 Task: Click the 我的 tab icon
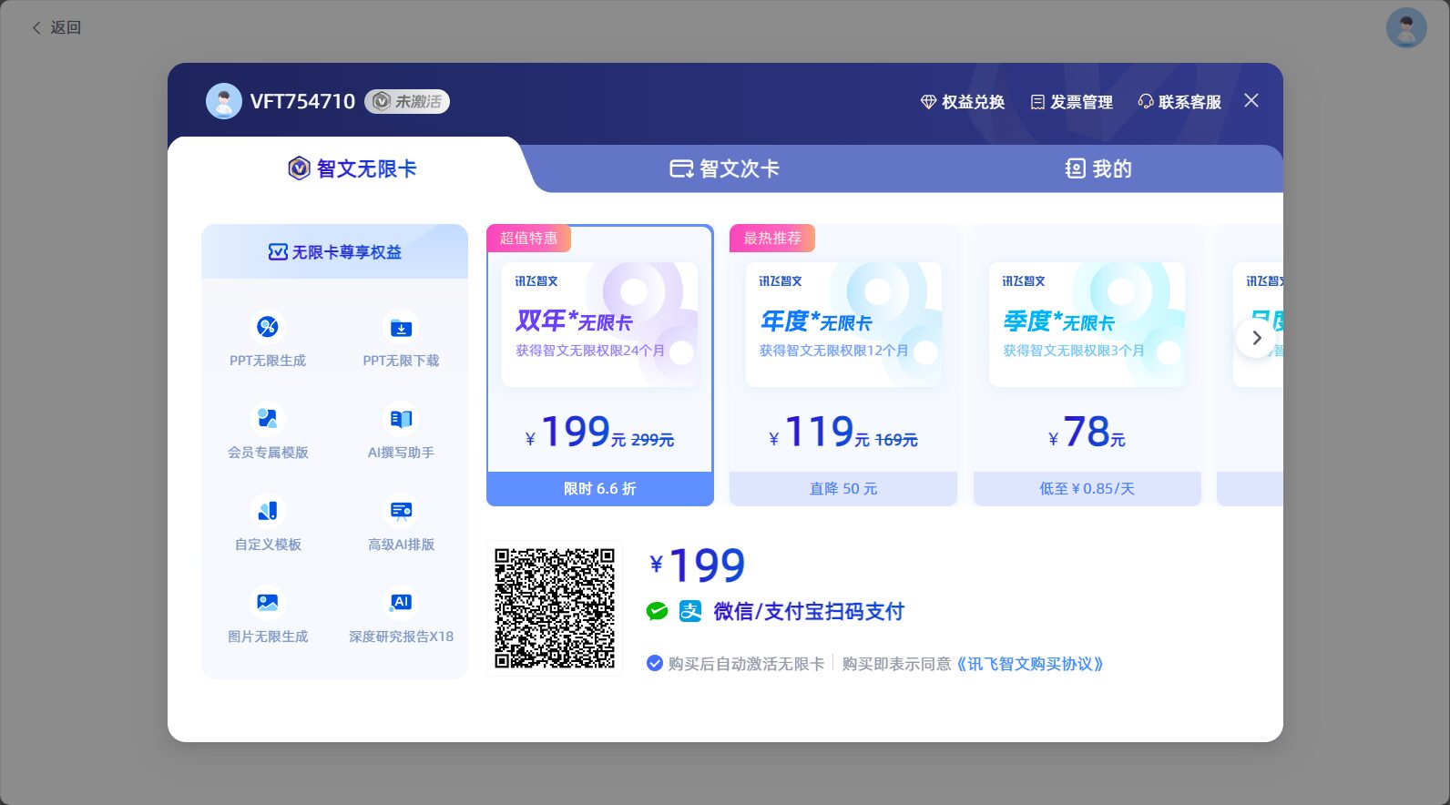(x=1076, y=168)
